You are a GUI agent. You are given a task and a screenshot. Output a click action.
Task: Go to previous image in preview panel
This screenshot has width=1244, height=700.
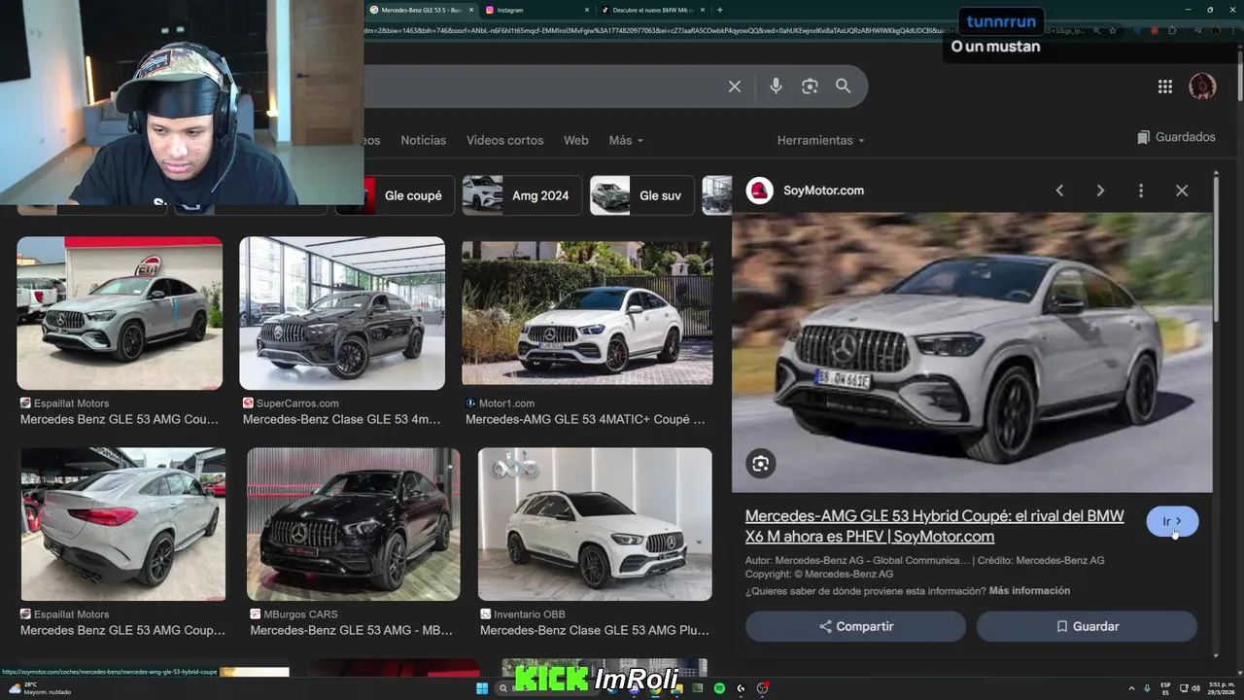coord(1060,191)
